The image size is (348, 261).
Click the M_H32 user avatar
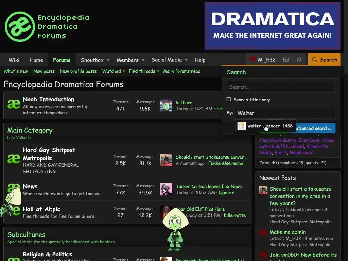coord(253,59)
